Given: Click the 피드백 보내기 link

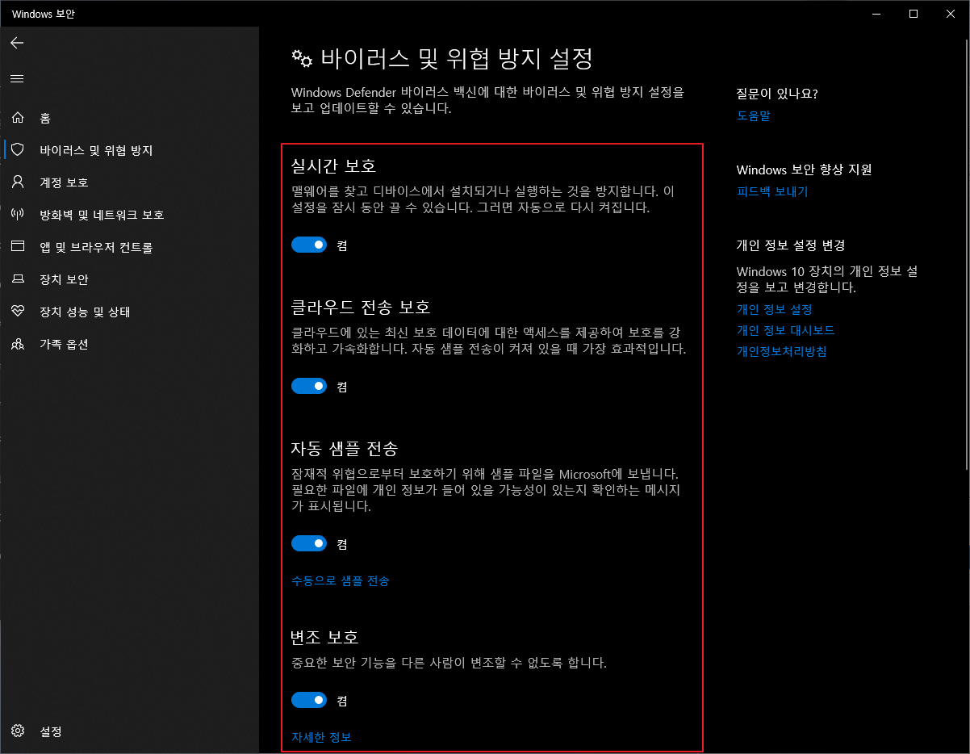Looking at the screenshot, I should point(772,191).
